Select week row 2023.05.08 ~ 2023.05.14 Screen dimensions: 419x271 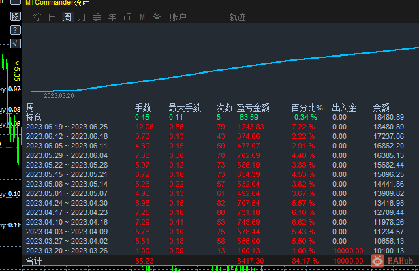[215, 185]
